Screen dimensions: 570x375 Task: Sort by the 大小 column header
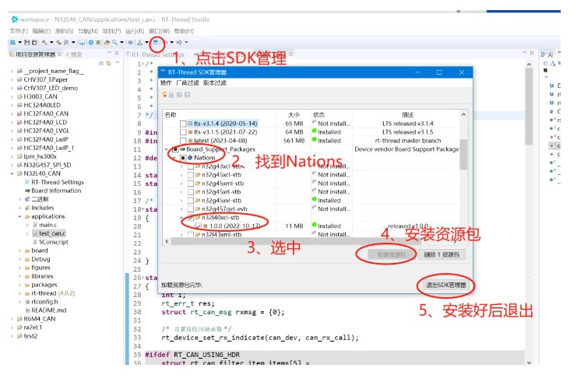tap(294, 115)
